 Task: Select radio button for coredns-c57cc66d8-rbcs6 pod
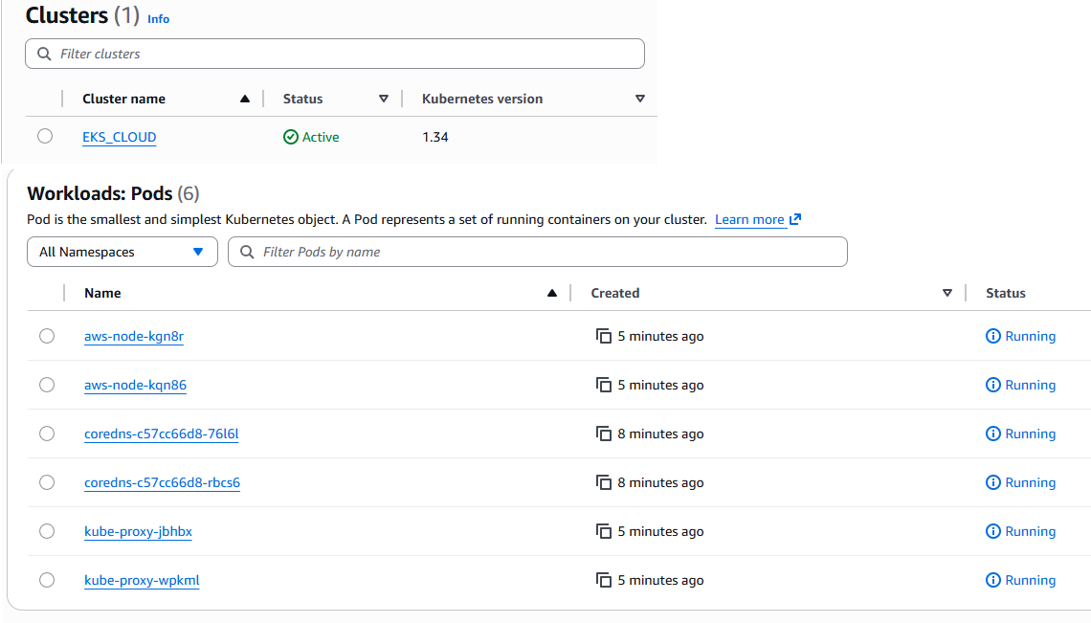coord(47,482)
